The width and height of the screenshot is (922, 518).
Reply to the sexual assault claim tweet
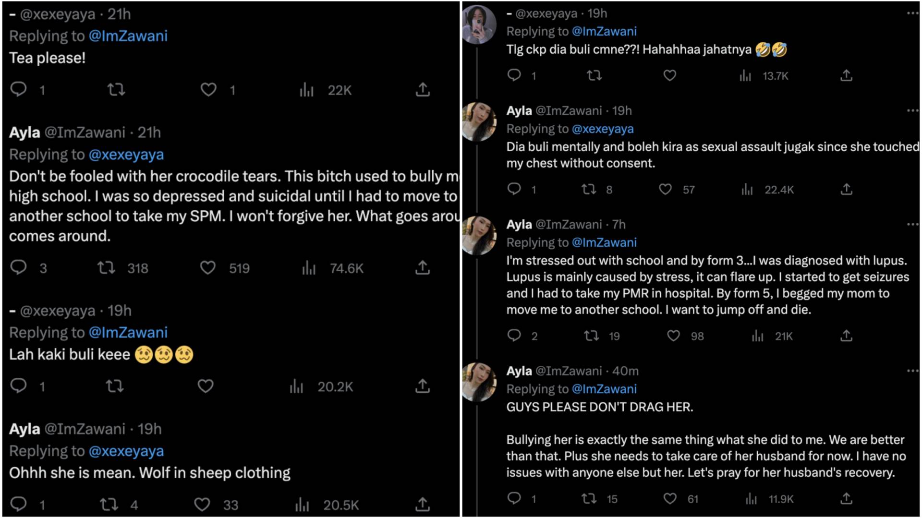tap(514, 189)
